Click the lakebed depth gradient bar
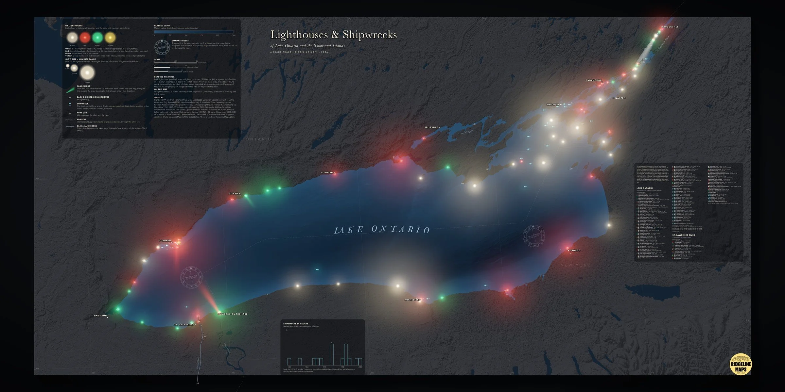785x392 pixels. [x=194, y=32]
